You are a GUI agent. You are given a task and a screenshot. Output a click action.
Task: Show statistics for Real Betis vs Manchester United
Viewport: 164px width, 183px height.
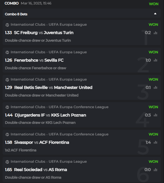(155, 88)
